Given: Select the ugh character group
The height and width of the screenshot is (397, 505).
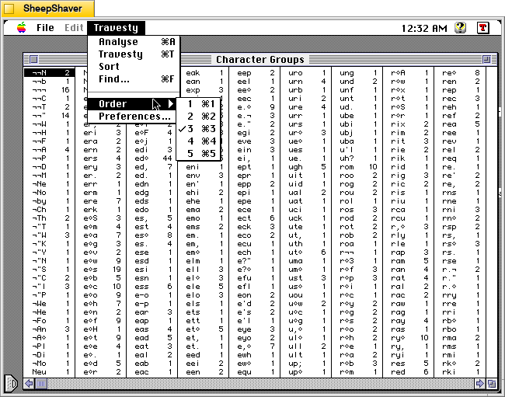Looking at the screenshot, I should coord(306,167).
